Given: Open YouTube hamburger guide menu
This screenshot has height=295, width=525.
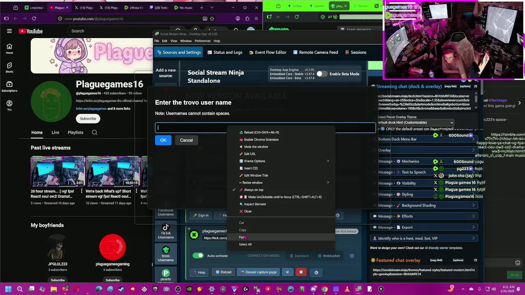Looking at the screenshot, I should click(x=9, y=31).
